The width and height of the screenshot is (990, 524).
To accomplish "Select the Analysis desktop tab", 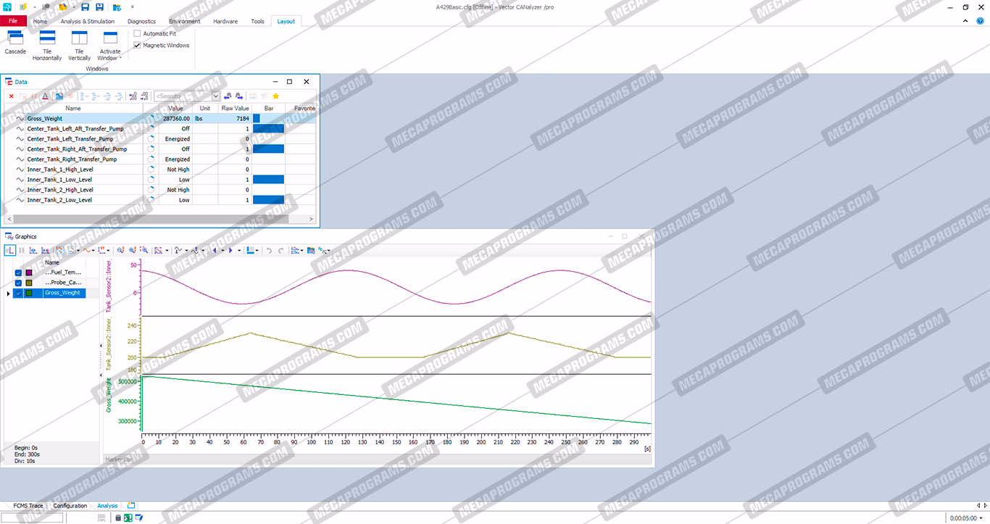I will pyautogui.click(x=107, y=506).
